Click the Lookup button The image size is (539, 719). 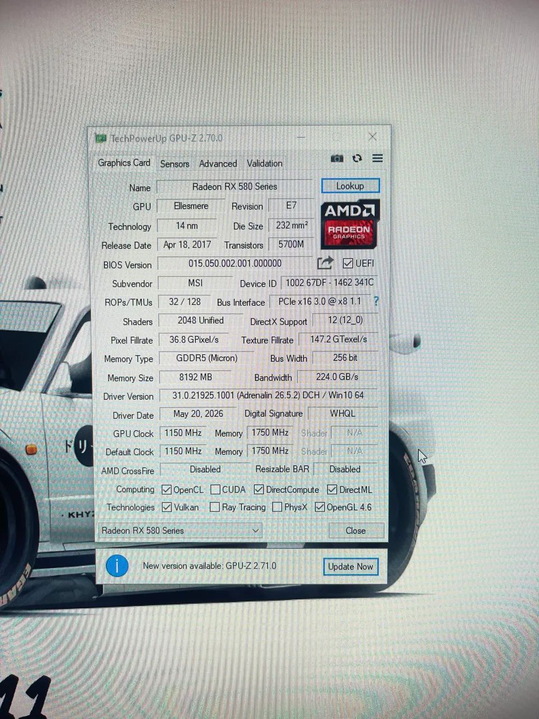350,186
